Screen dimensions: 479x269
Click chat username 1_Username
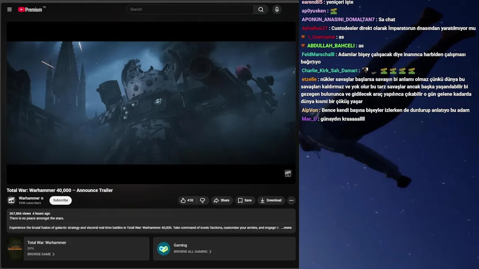[x=321, y=37]
